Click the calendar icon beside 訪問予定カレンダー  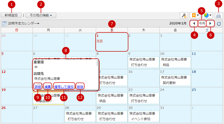click(x=4, y=24)
